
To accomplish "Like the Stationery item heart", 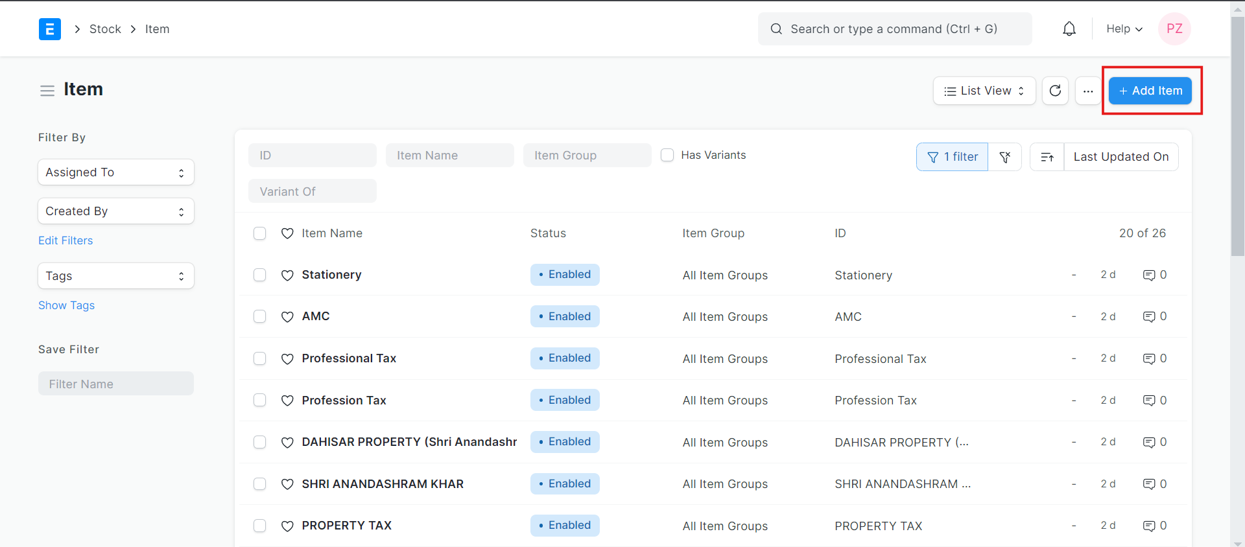I will (x=287, y=275).
